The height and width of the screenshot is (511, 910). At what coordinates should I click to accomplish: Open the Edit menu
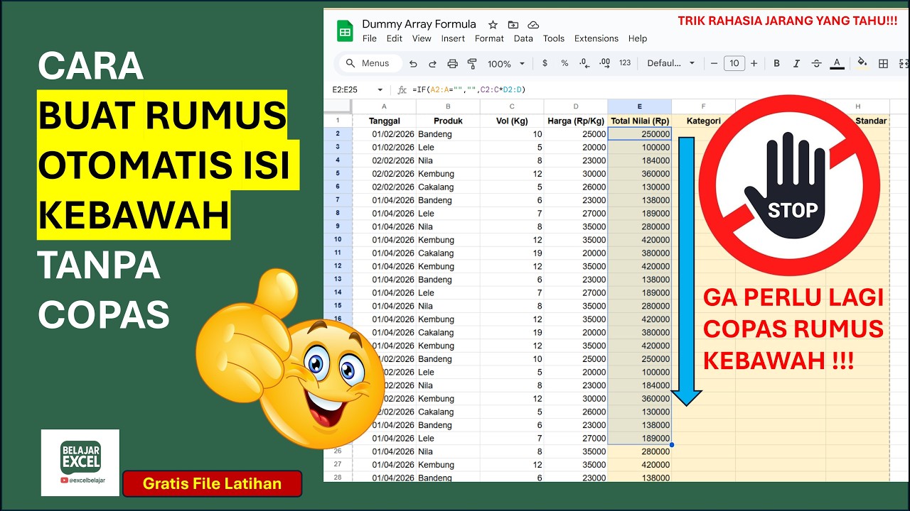coord(395,38)
